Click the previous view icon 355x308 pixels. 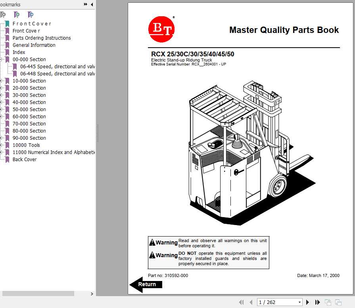pos(328,302)
